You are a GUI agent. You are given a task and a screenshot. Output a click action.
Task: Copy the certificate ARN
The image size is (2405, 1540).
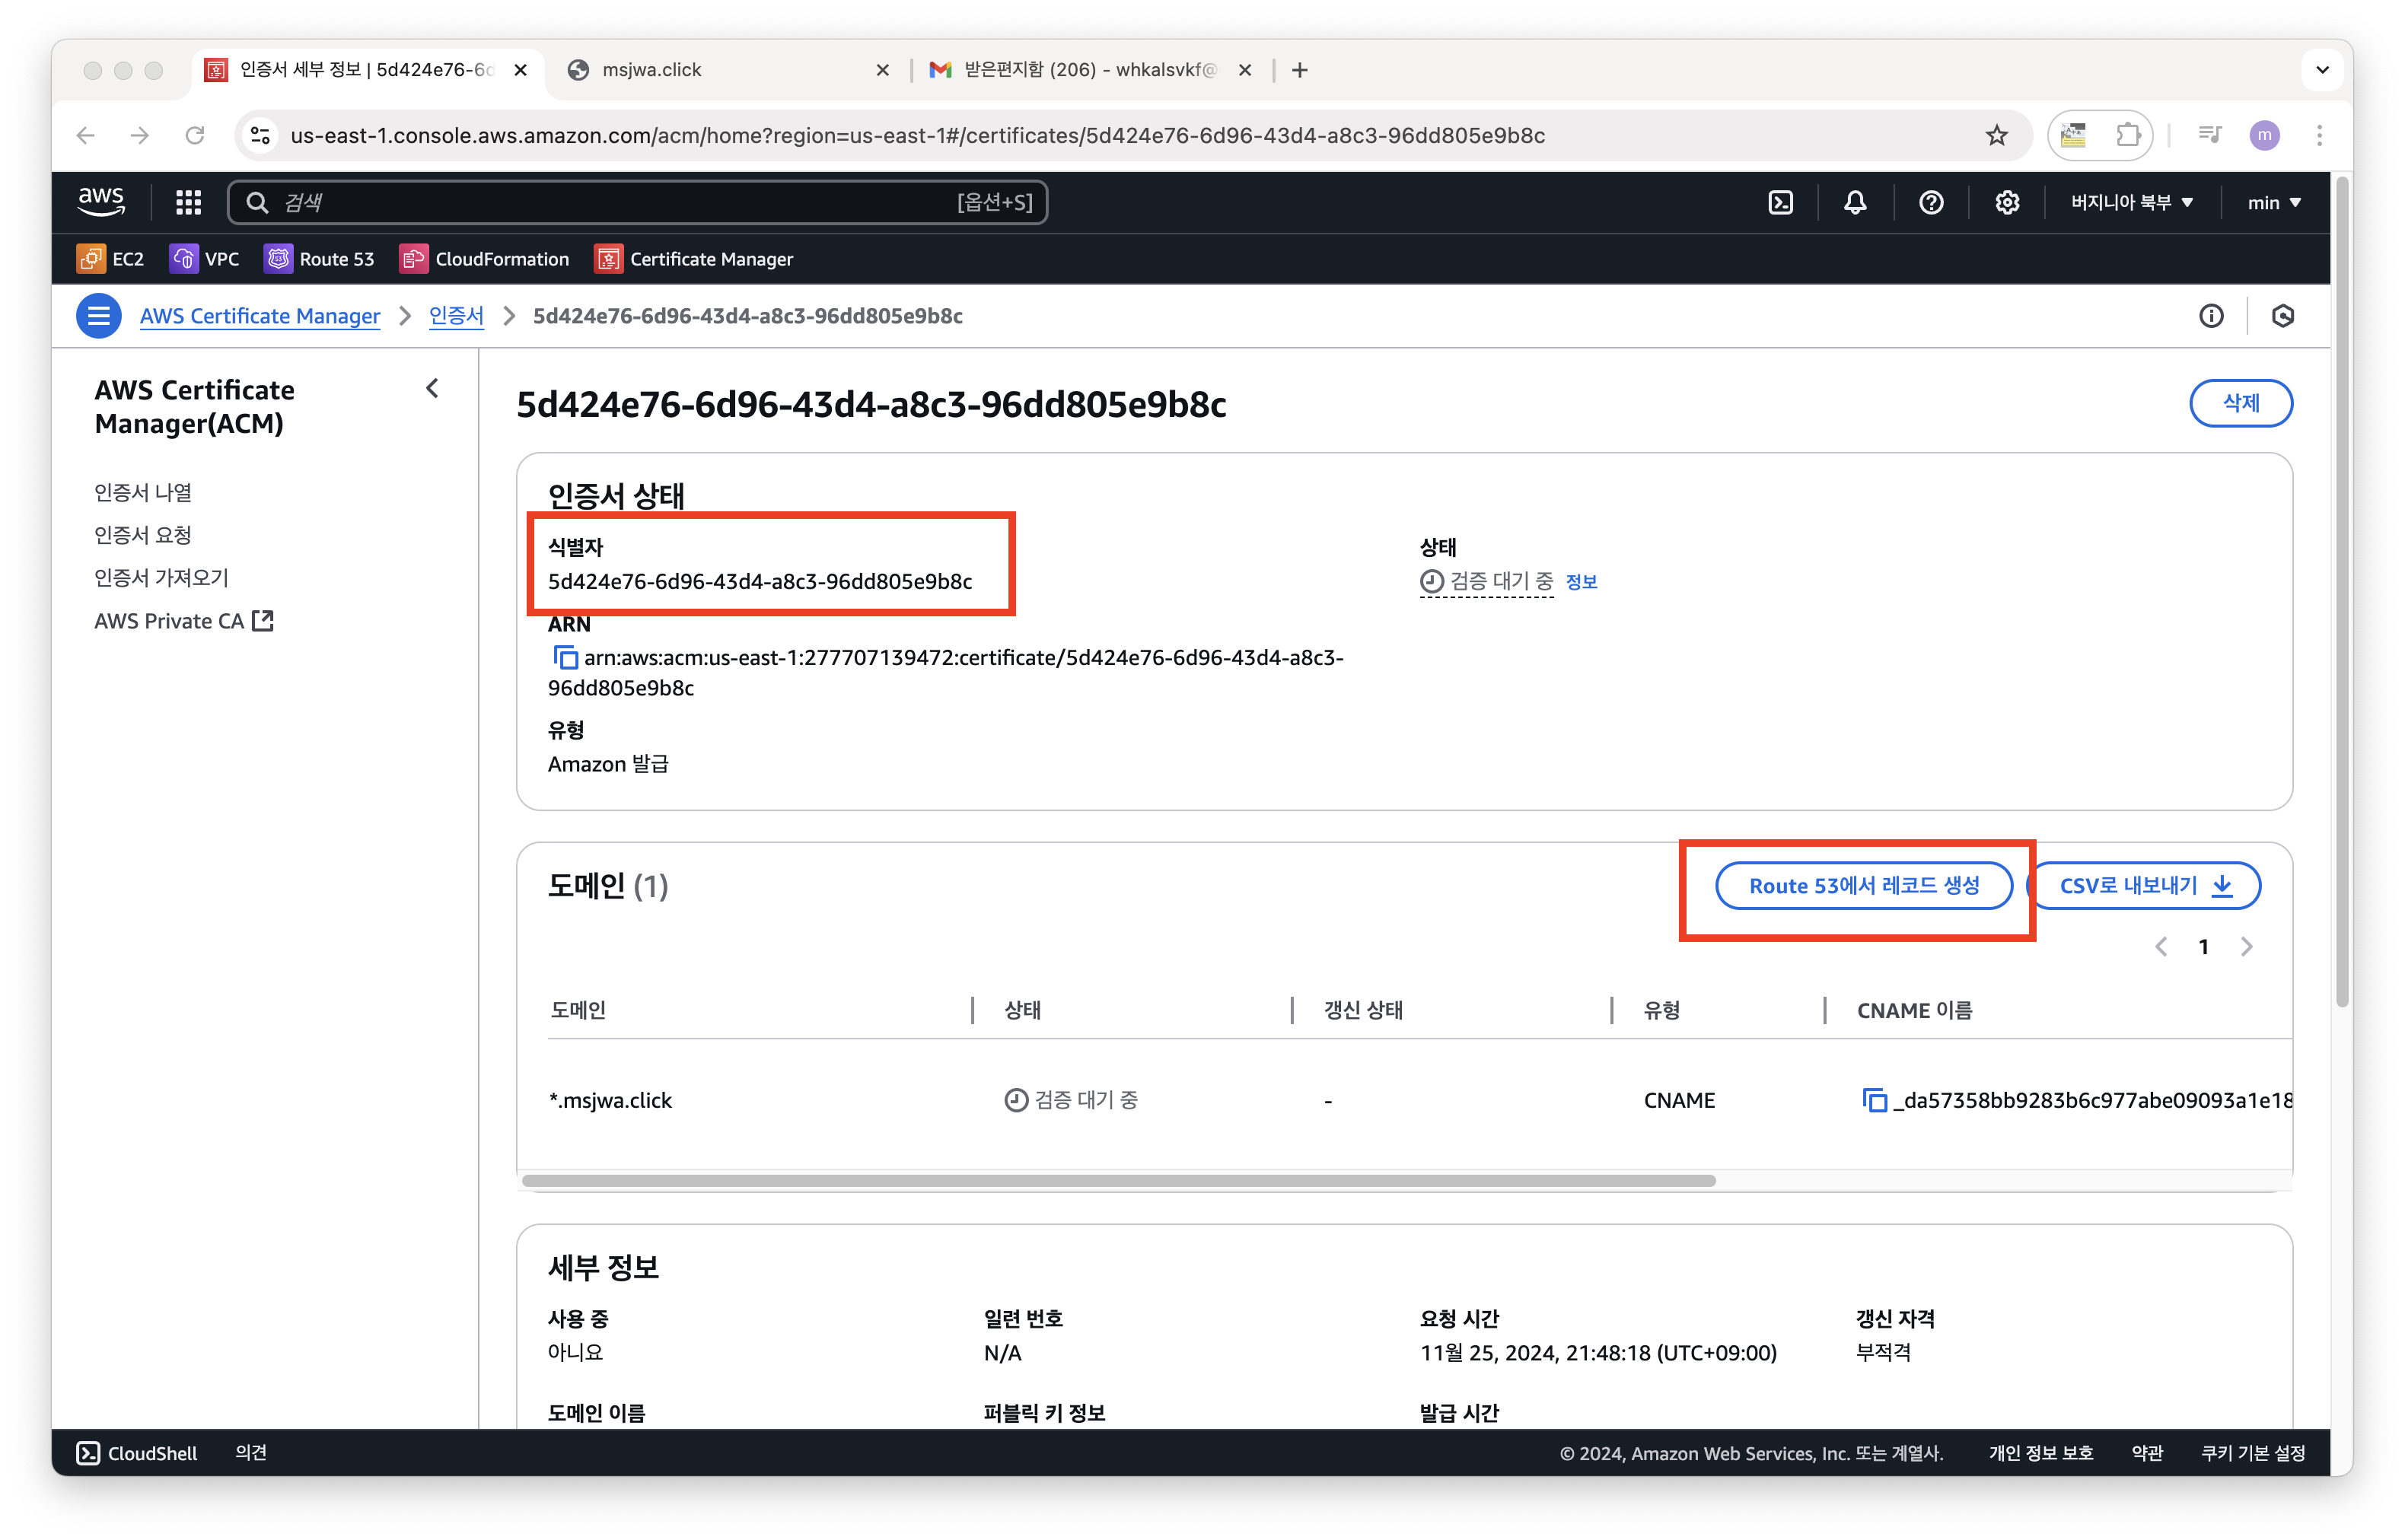(565, 658)
